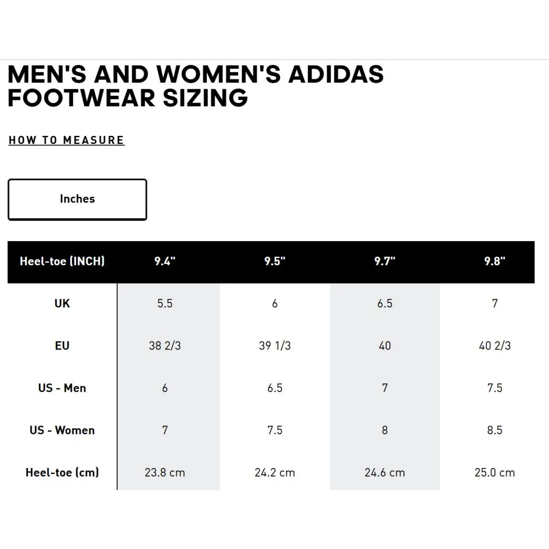This screenshot has height=549, width=549.
Task: Select the 9.7" heel-toe column header
Action: 385,261
